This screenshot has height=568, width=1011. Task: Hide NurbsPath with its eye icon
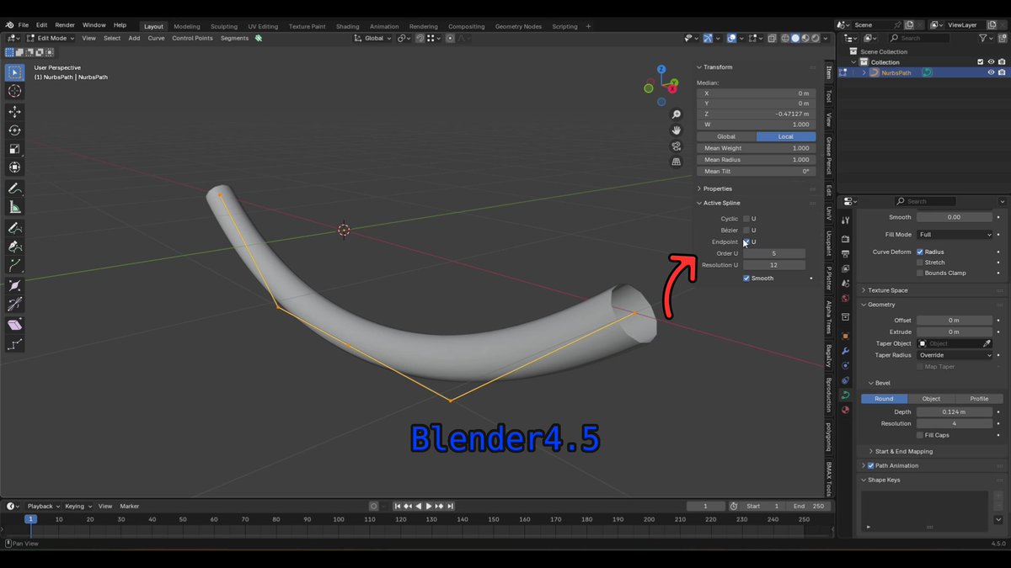(x=991, y=72)
